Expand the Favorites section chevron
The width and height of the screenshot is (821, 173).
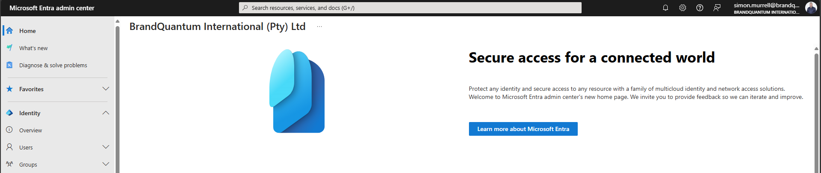(106, 89)
